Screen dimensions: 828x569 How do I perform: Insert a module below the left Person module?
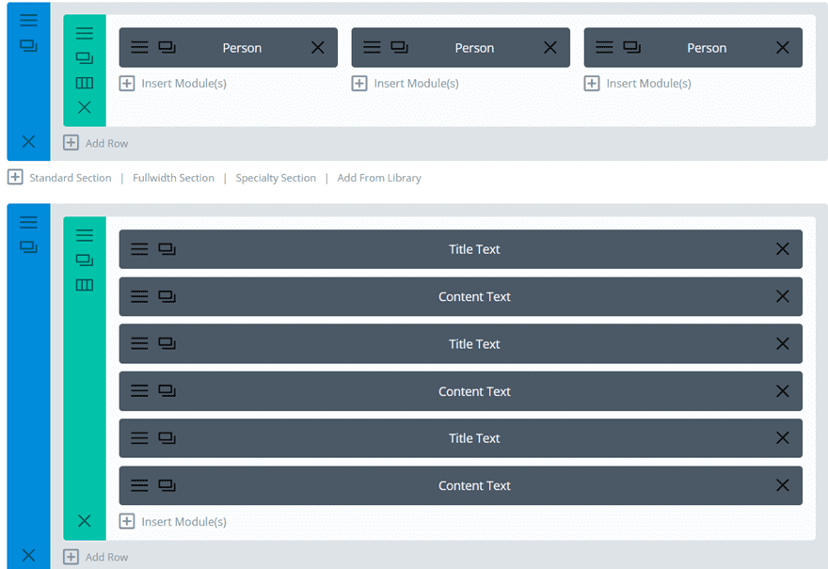(173, 84)
